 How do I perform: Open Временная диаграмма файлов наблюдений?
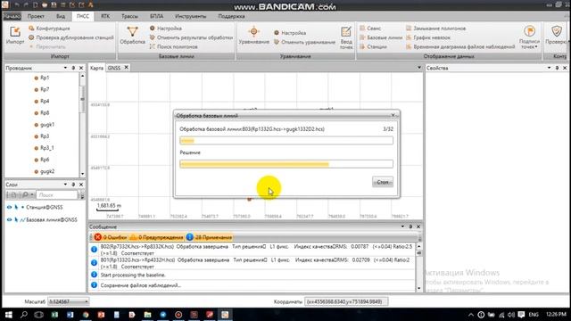(460, 46)
